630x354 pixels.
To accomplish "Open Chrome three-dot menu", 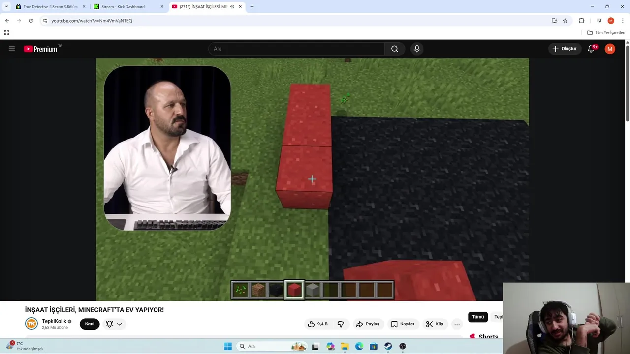I will coord(623,21).
